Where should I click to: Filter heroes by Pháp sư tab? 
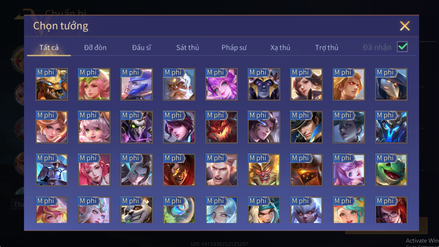(x=234, y=48)
